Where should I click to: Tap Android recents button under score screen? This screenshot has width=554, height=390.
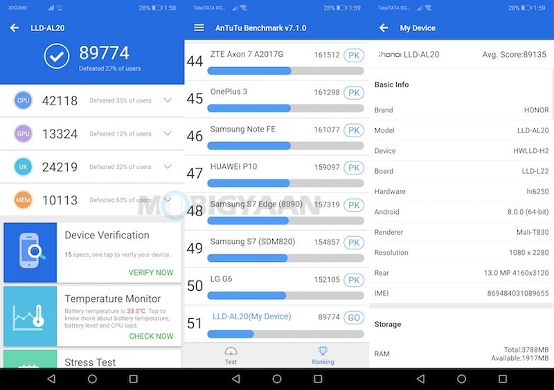click(133, 379)
